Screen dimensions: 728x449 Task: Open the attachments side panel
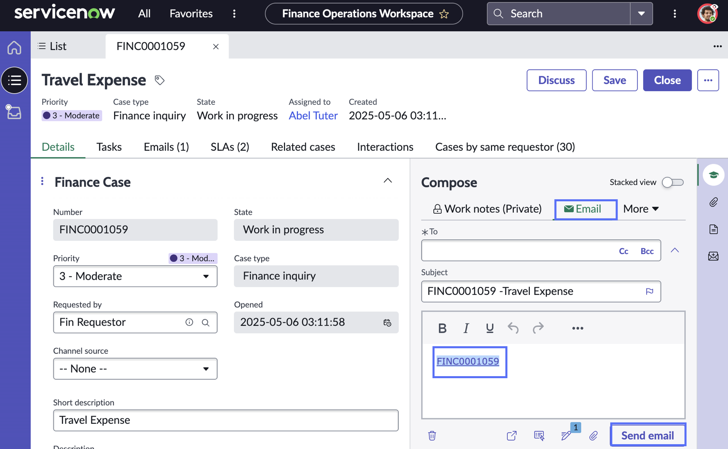coord(714,202)
